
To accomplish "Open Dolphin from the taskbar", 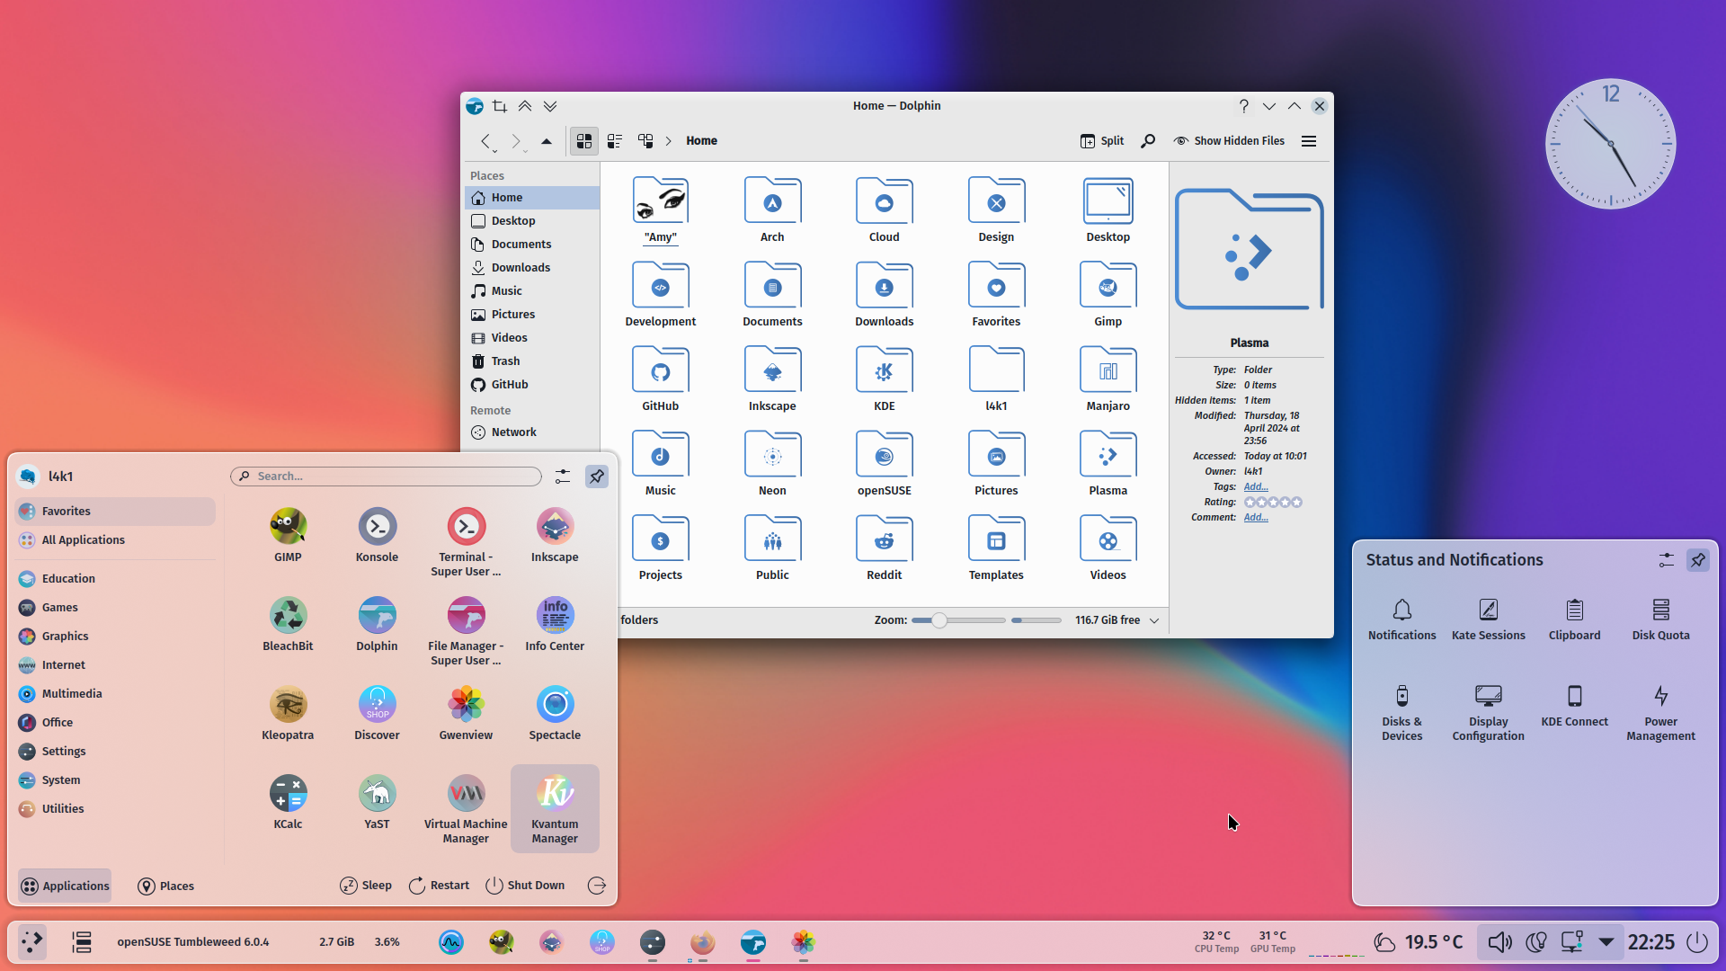I will point(753,942).
